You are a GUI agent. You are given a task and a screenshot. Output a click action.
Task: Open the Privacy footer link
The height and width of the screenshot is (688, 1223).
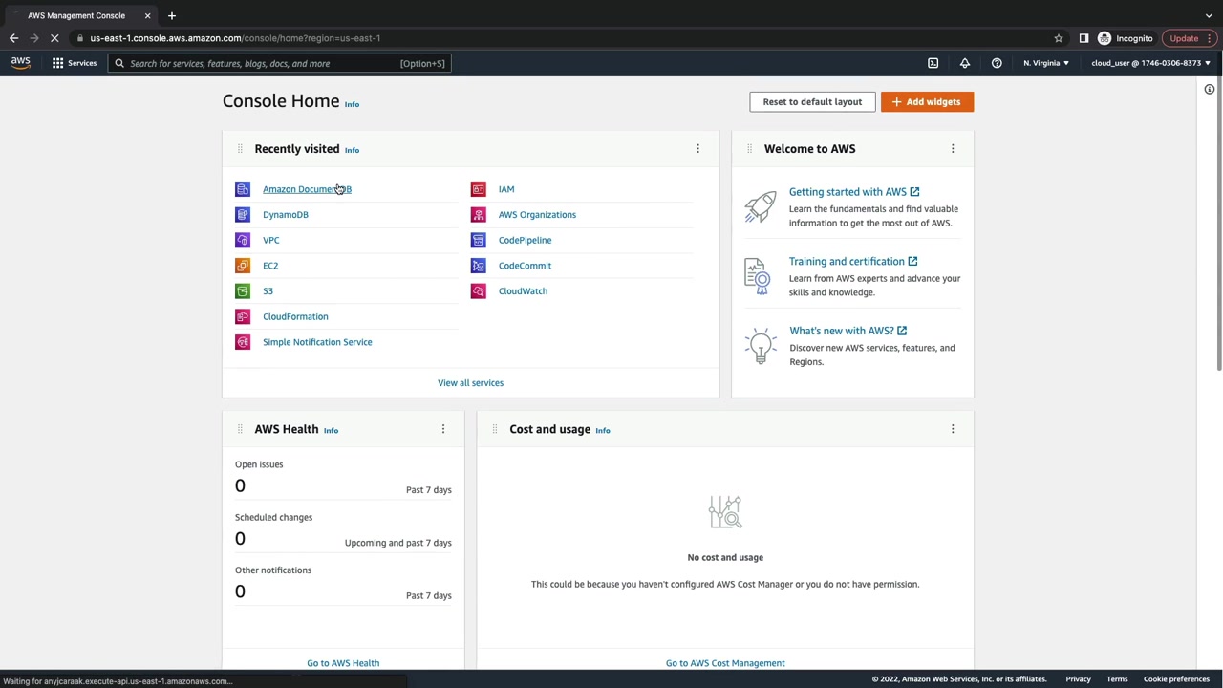[x=1078, y=679]
